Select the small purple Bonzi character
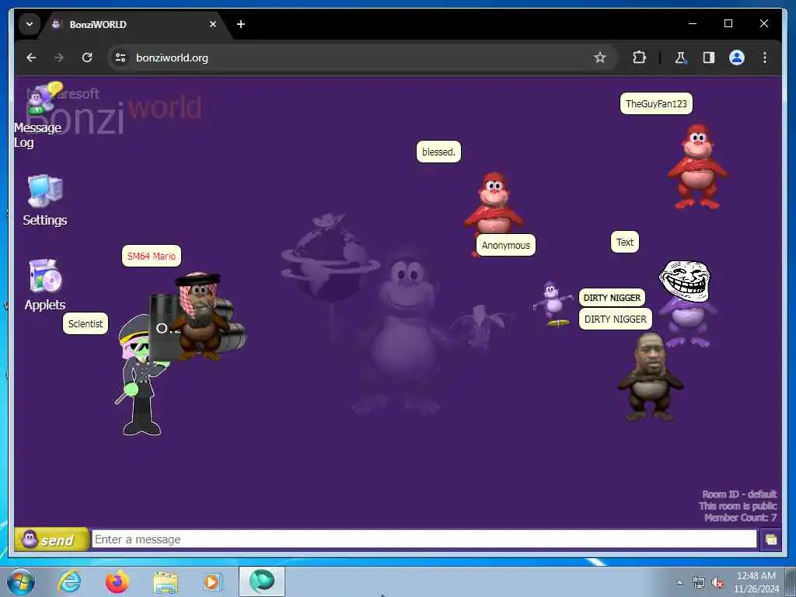The height and width of the screenshot is (597, 796). [553, 304]
